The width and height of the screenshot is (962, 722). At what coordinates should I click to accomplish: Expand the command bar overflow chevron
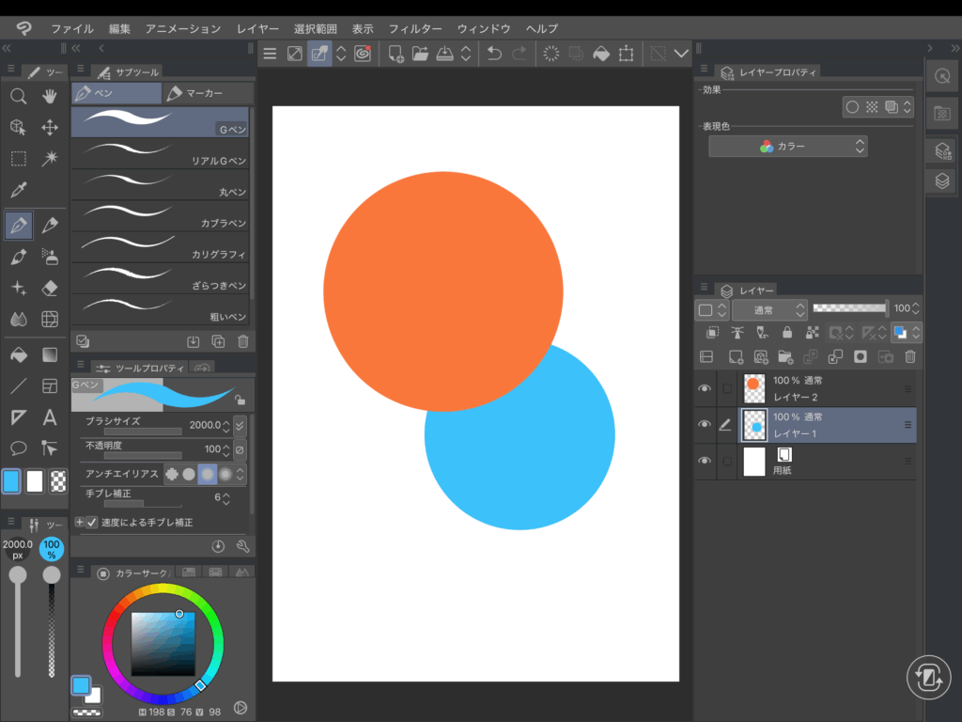click(682, 54)
